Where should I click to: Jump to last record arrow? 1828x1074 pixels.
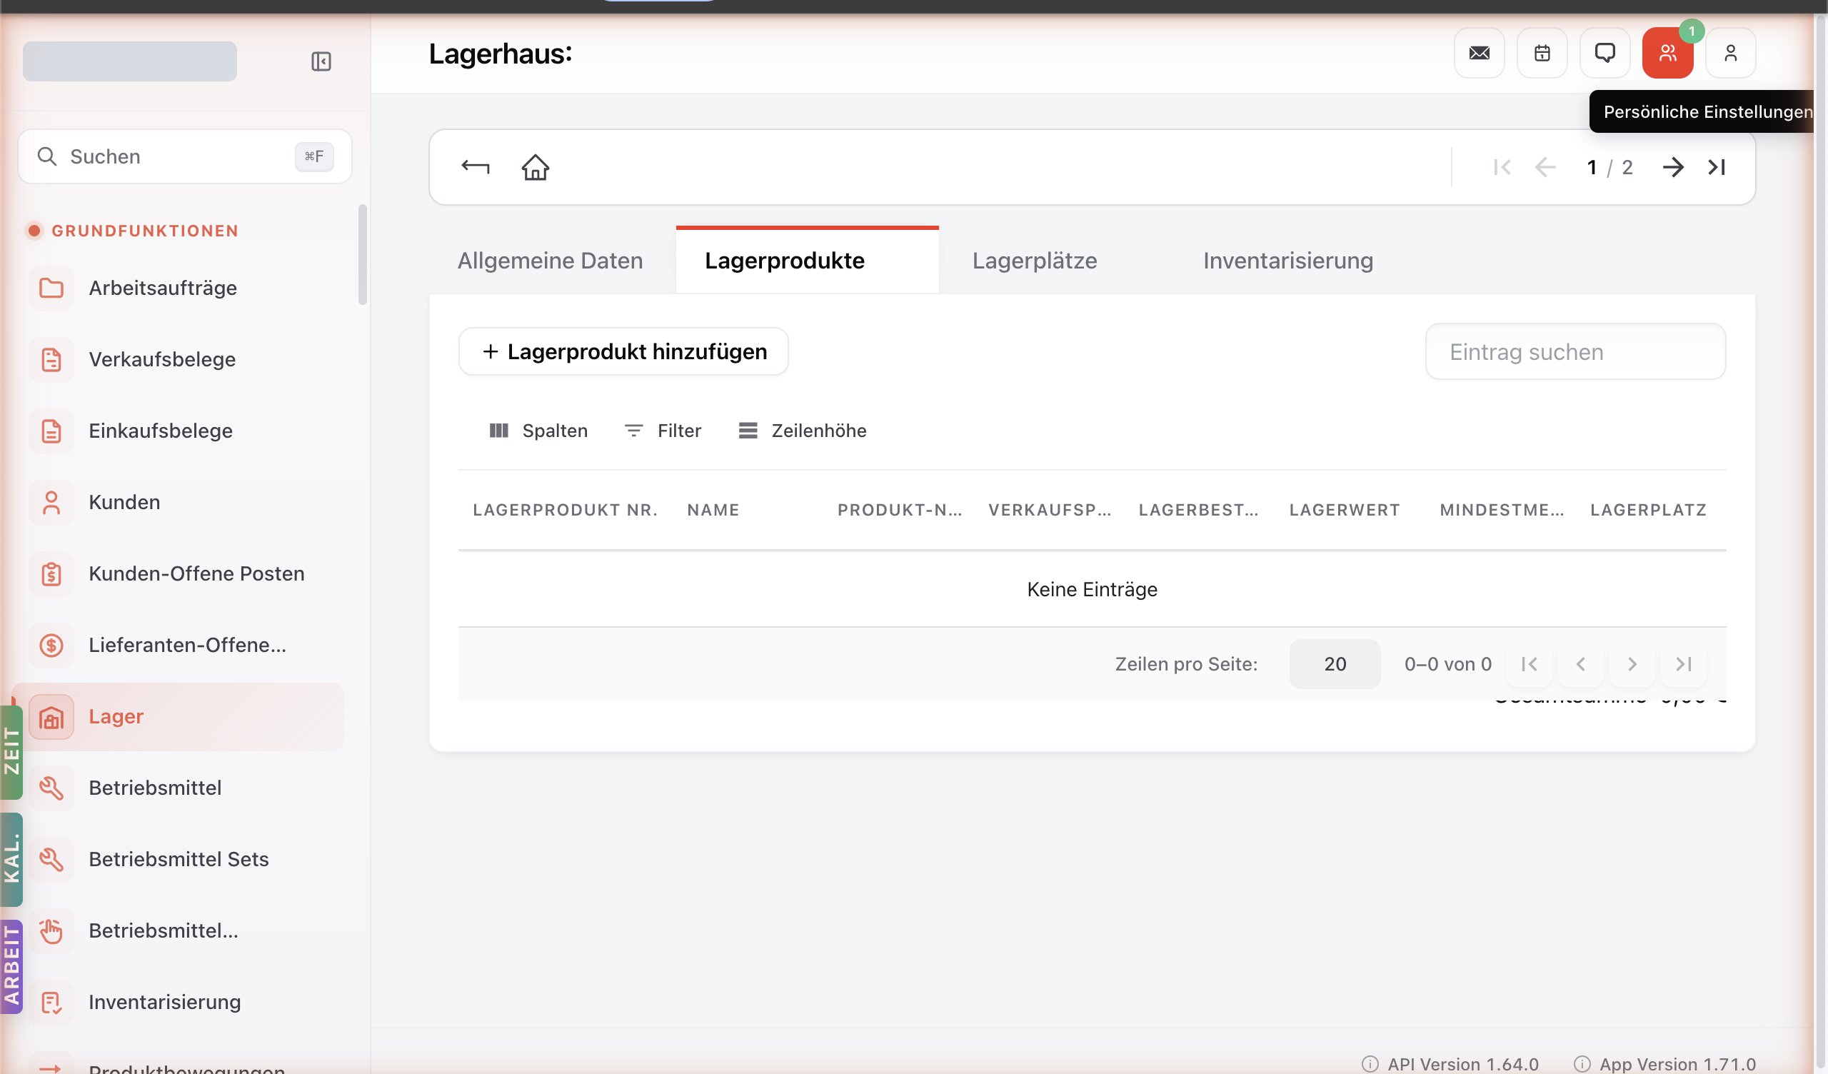coord(1717,167)
